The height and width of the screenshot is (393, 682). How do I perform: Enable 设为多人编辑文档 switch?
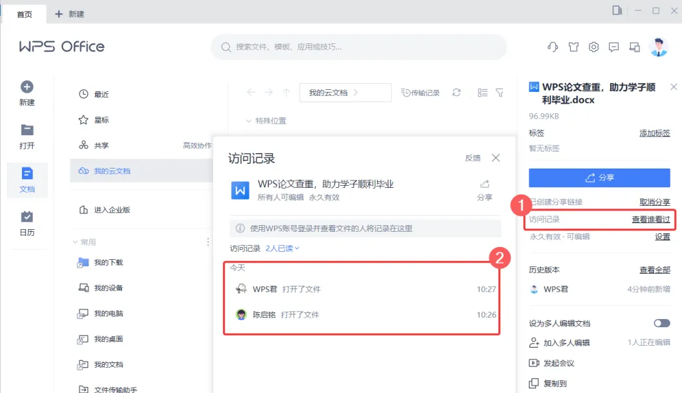pyautogui.click(x=661, y=322)
